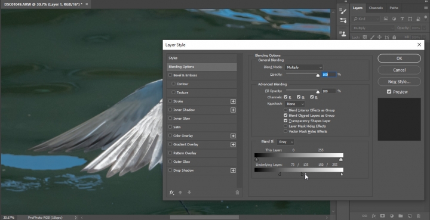The height and width of the screenshot is (220, 430).
Task: Select the Layers tab
Action: click(x=358, y=8)
